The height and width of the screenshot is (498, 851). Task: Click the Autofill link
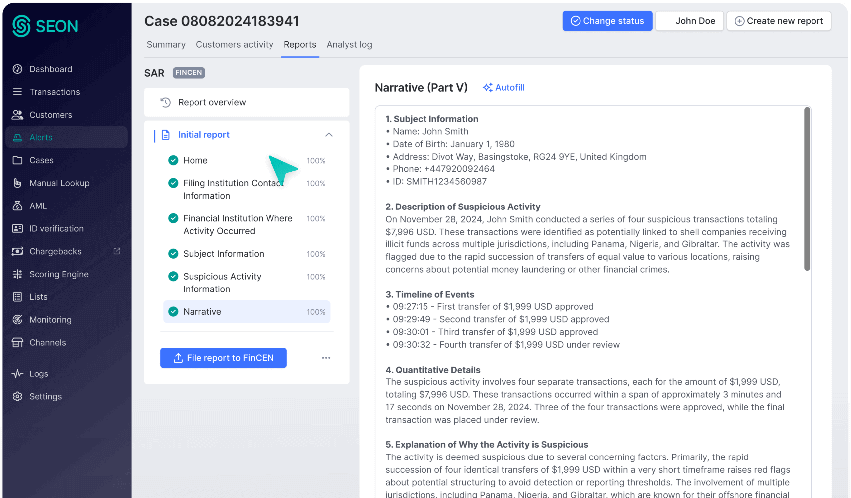tap(503, 88)
